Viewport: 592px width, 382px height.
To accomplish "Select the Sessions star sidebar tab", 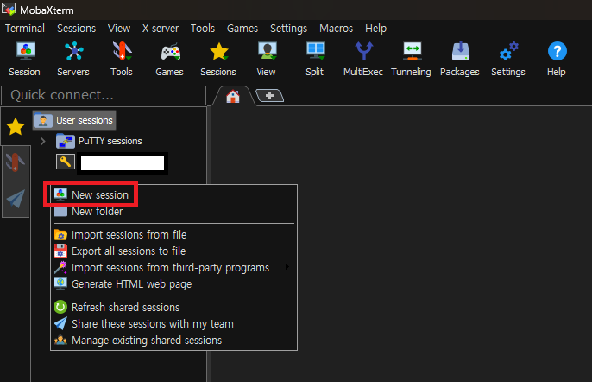I will (x=16, y=126).
